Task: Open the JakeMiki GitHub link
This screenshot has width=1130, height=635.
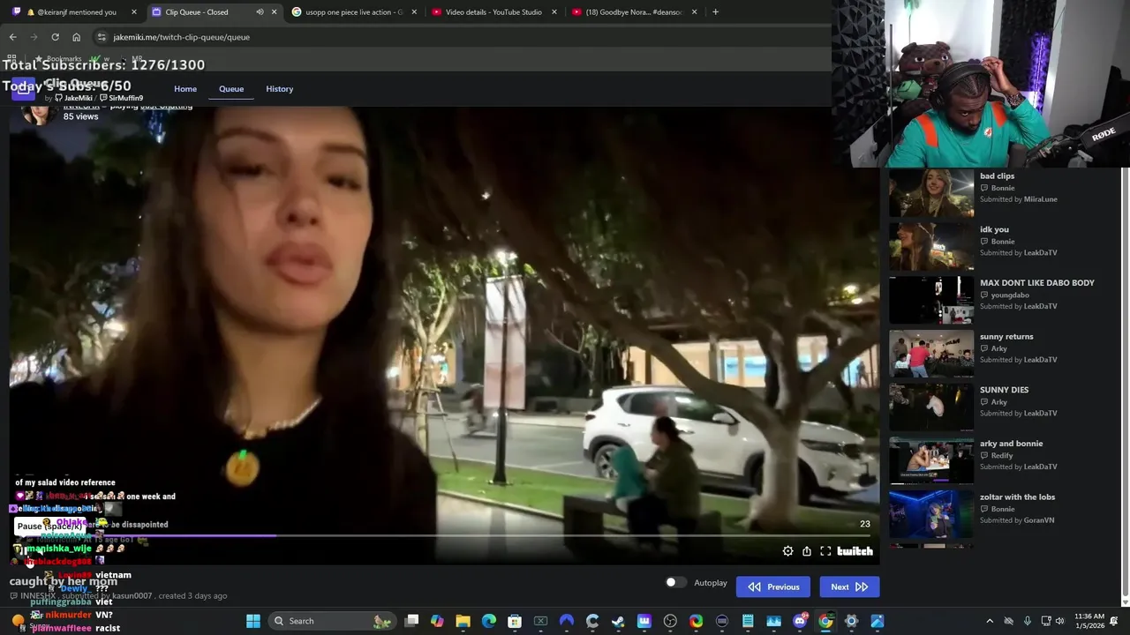Action: pos(73,98)
